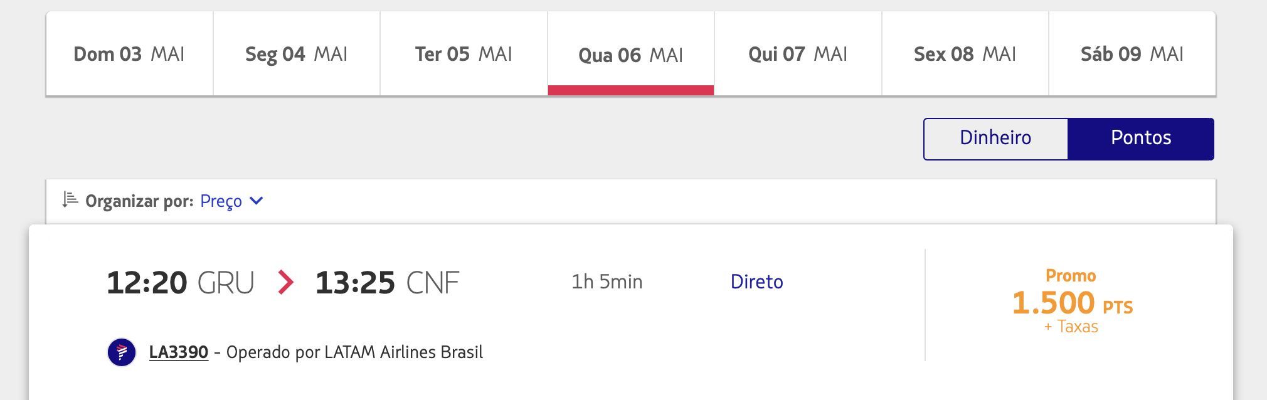
Task: Choose the Promo 1.500 PTS fare
Action: [x=1073, y=301]
